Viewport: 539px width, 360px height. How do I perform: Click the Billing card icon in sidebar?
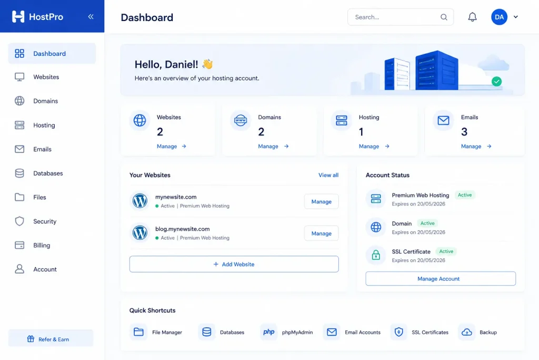(x=19, y=245)
